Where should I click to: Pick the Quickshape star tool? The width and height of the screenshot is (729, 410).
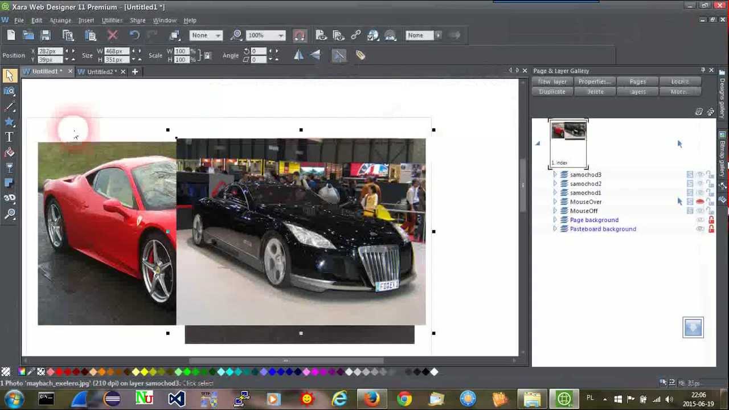[9, 122]
